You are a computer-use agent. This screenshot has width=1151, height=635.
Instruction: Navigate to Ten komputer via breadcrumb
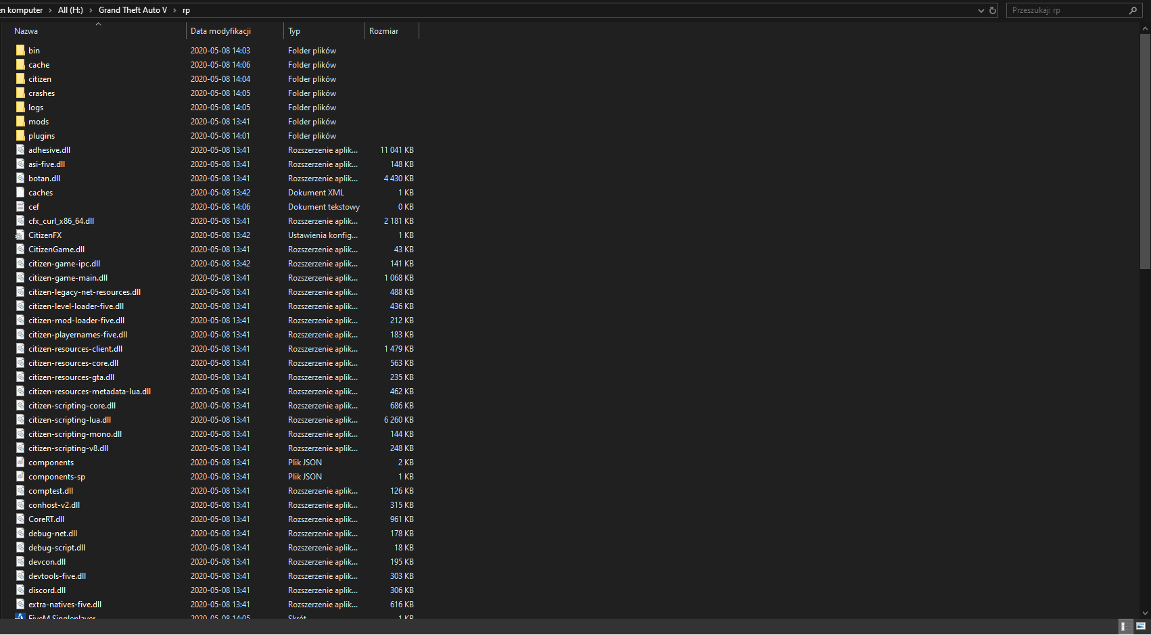click(x=20, y=10)
